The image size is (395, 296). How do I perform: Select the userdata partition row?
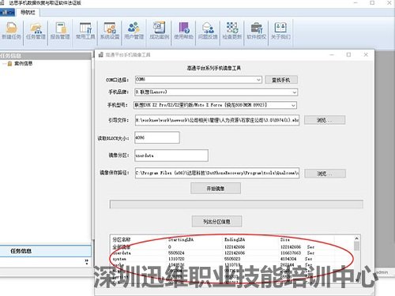click(x=232, y=253)
